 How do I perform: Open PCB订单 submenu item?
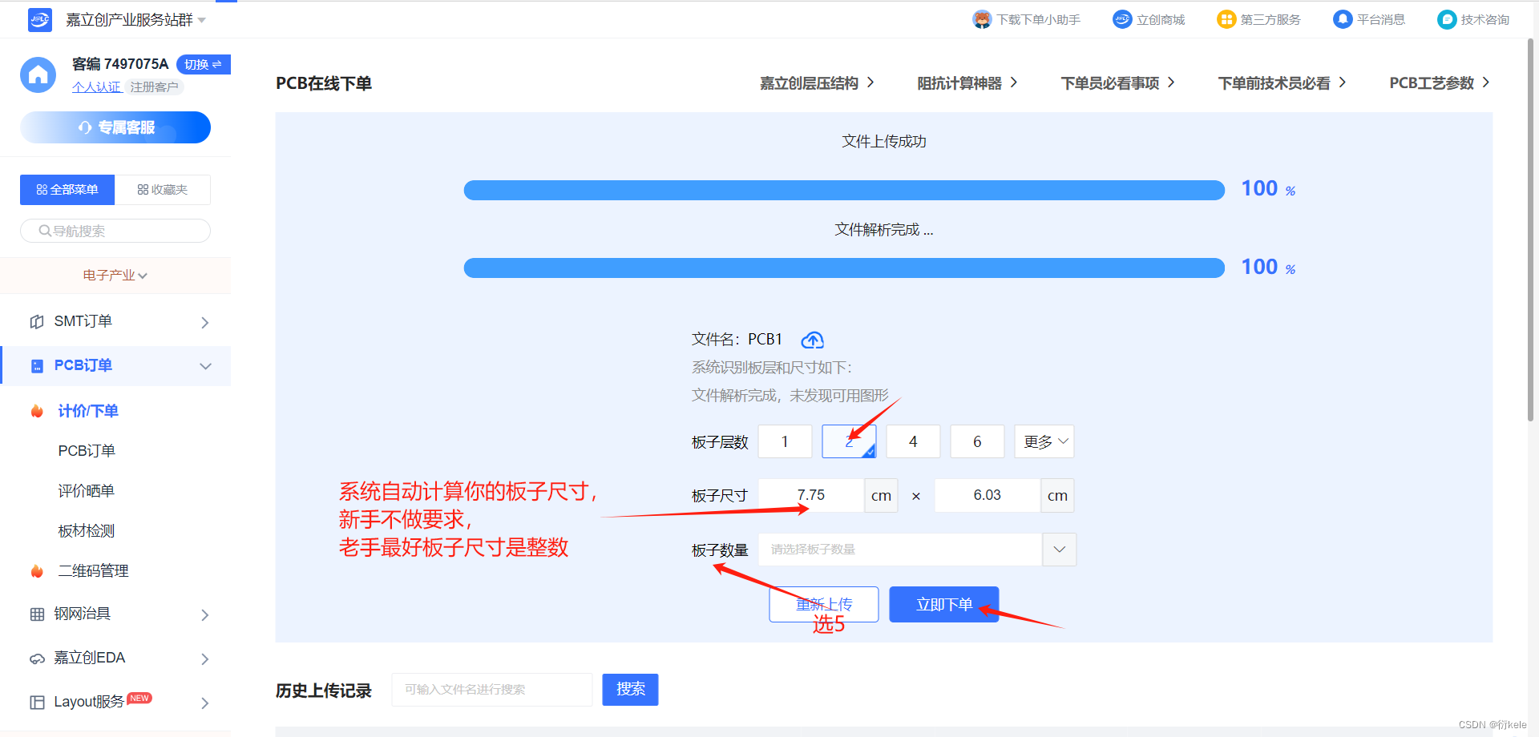87,451
